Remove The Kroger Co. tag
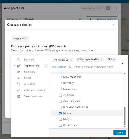 [x=71, y=60]
